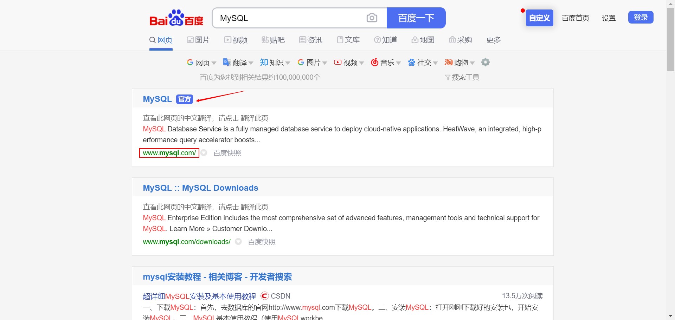Click the 官方 badge
Image resolution: width=675 pixels, height=320 pixels.
pyautogui.click(x=185, y=99)
